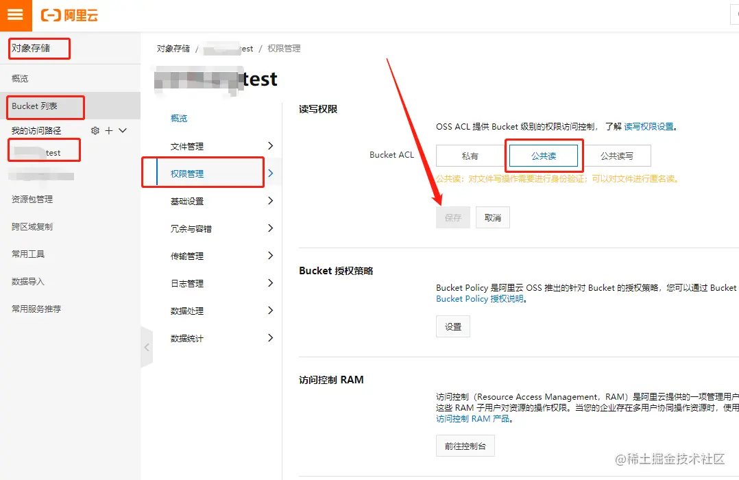739x480 pixels.
Task: Open 日志管理 section
Action: [187, 283]
